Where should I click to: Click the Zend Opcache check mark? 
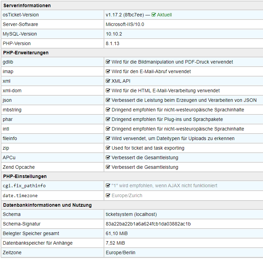click(x=108, y=167)
